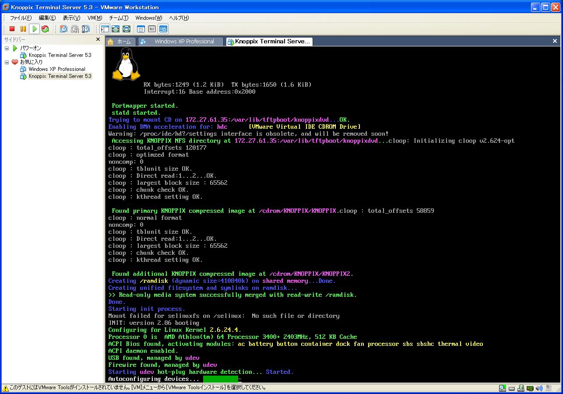Open the Snapshot Manager toolbar icon

pos(86,29)
